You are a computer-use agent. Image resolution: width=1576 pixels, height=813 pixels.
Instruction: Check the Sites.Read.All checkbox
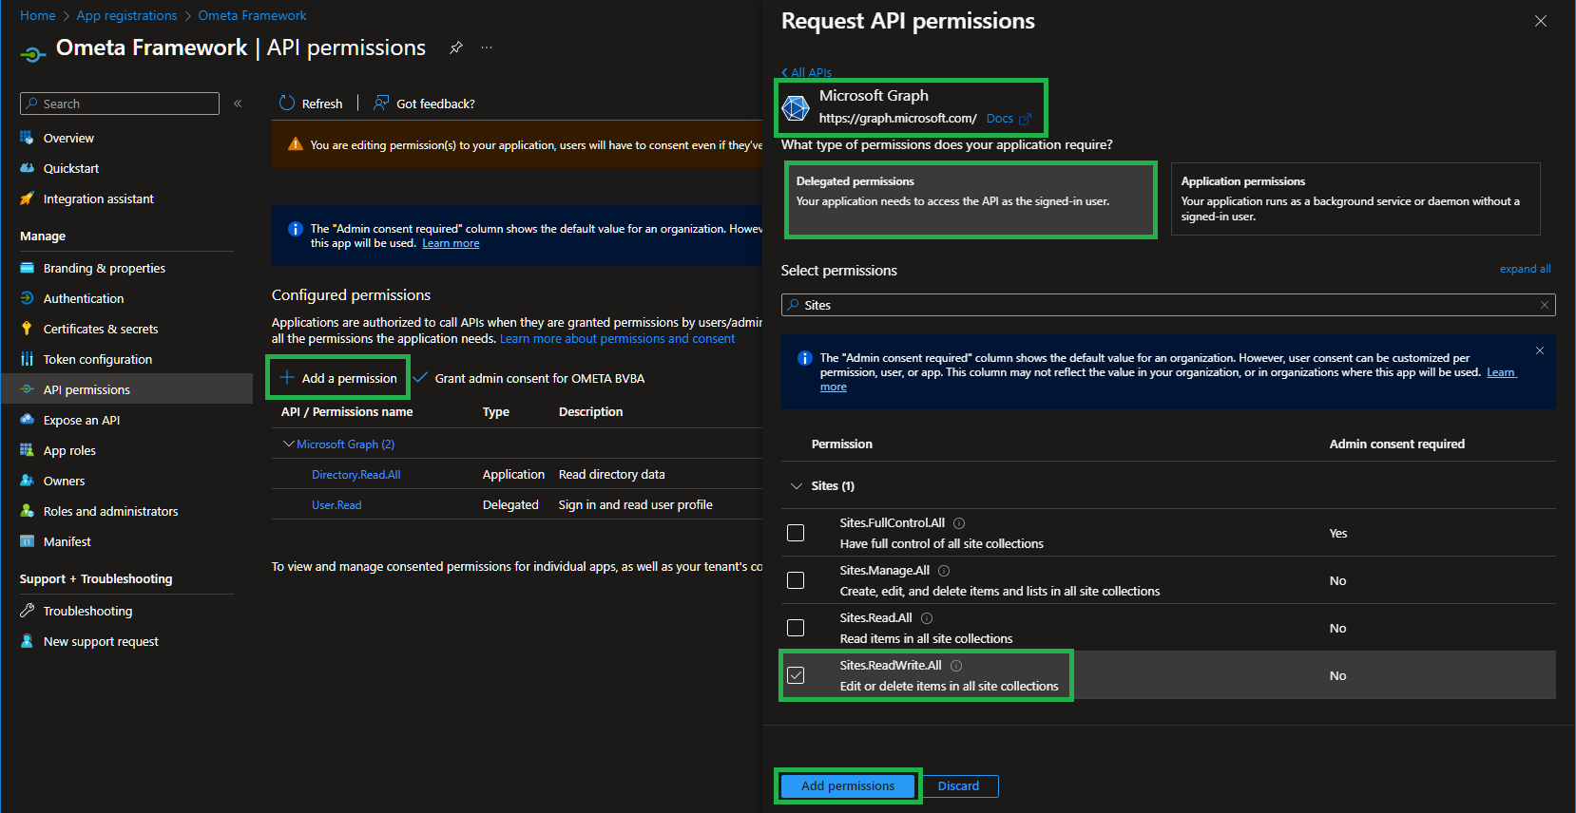tap(796, 628)
